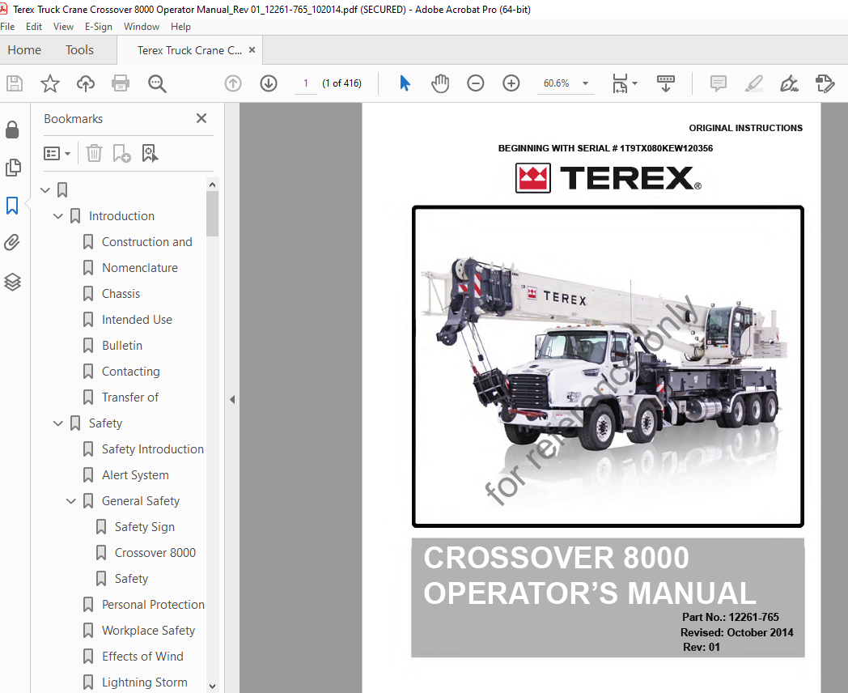Jump to Nomenclature bookmark
Viewport: 848px width, 693px height.
[140, 268]
